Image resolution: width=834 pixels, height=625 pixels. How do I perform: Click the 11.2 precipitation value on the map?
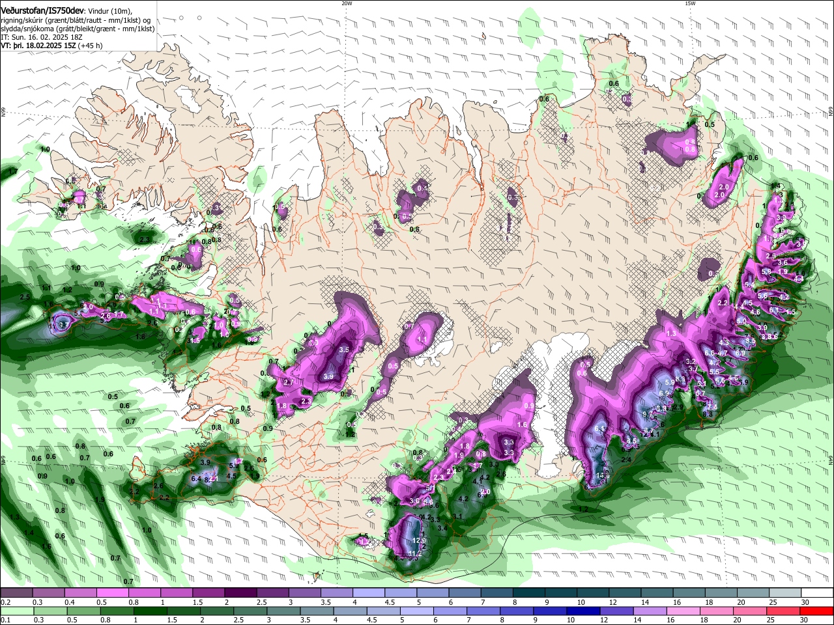pos(414,554)
